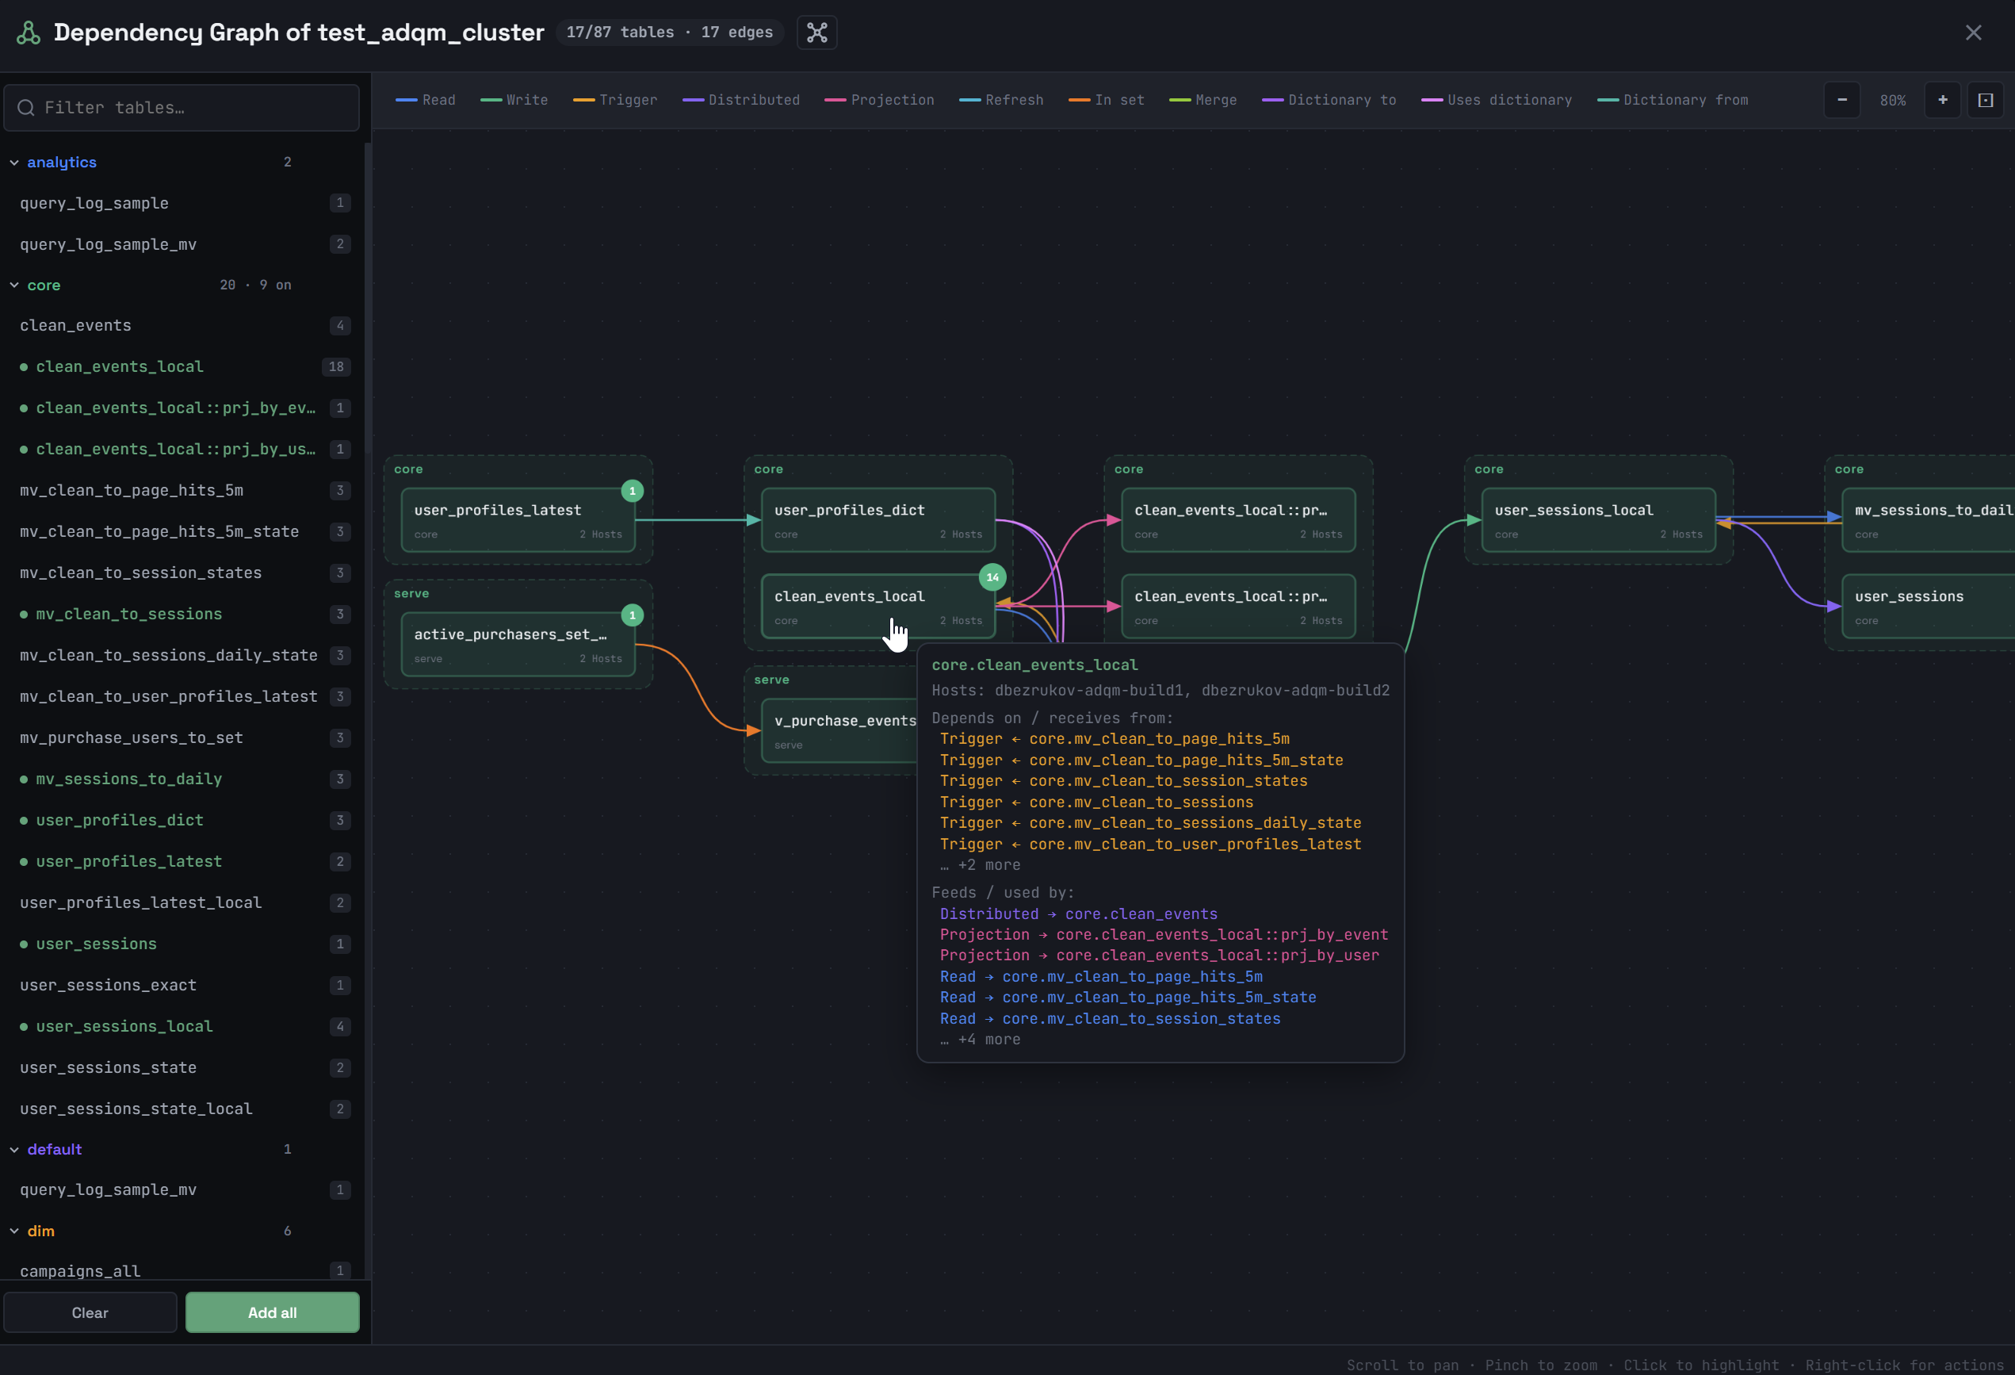Image resolution: width=2015 pixels, height=1375 pixels.
Task: Zoom out with the minus button
Action: [x=1841, y=100]
